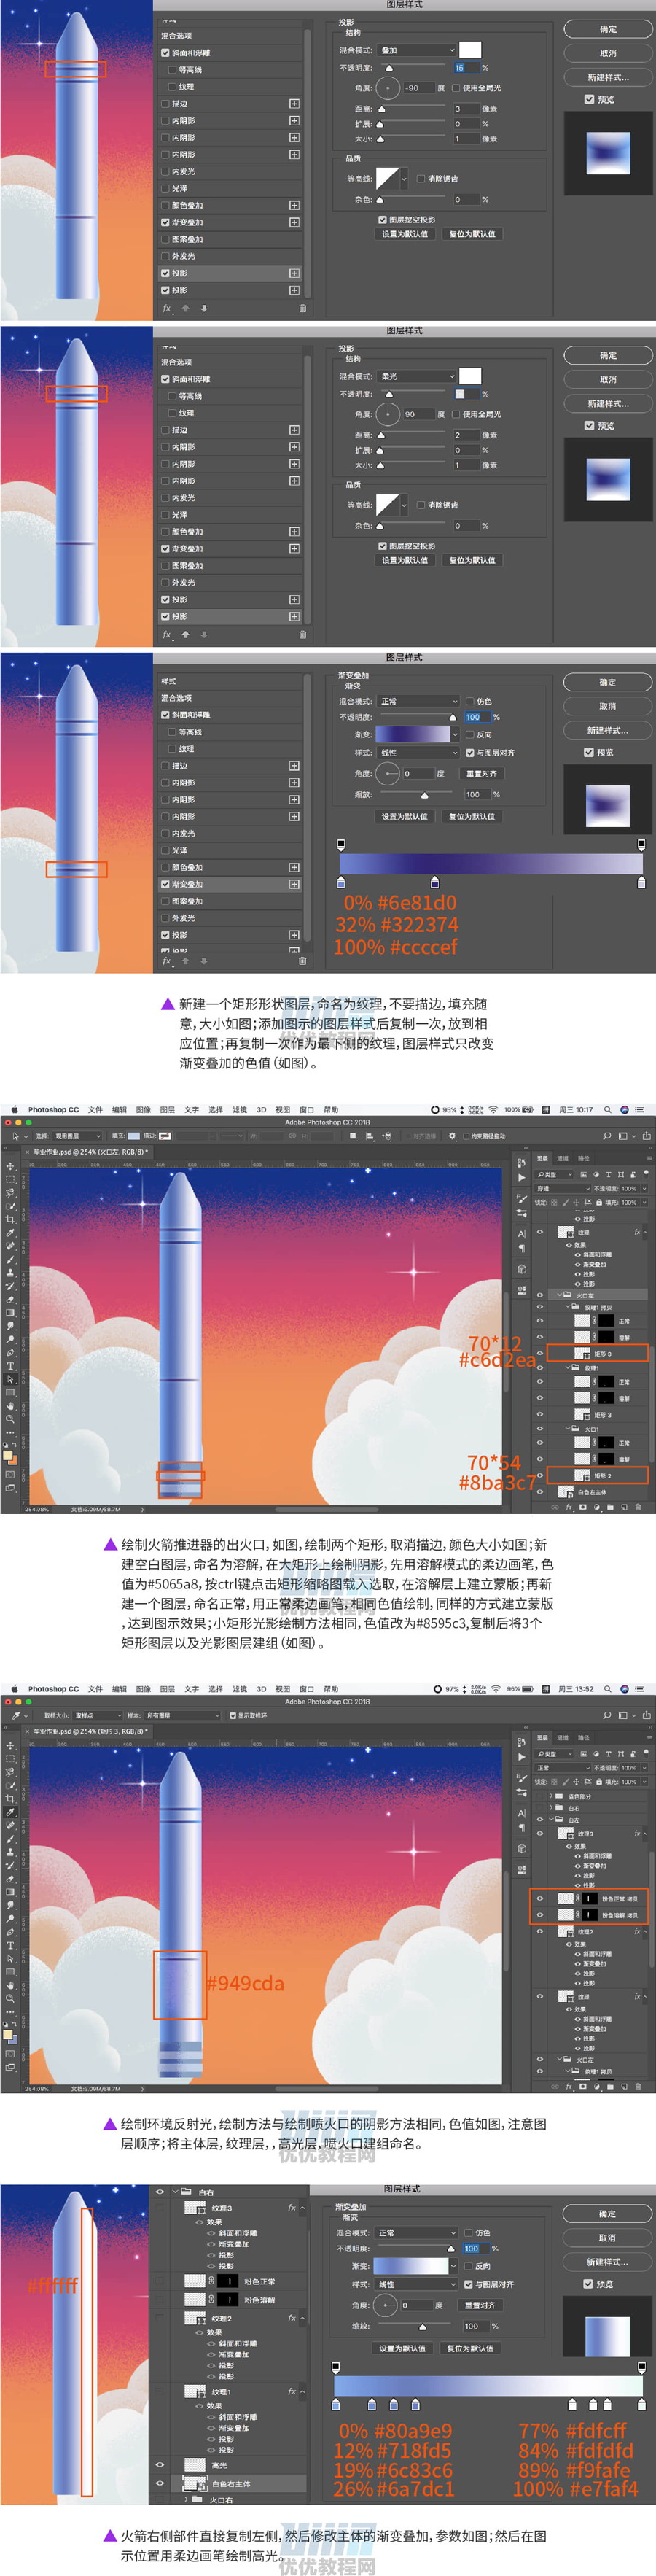Open the 混合模式 dropdown showing 叠加
The width and height of the screenshot is (656, 2576).
point(417,50)
